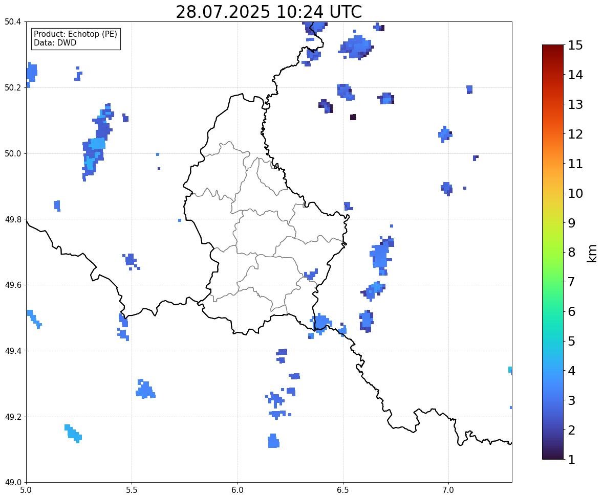Screen dimensions: 603x499
Task: Click the colorbar "km" unit label
Action: [592, 253]
